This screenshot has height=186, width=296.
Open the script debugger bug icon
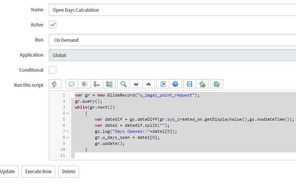pos(217,84)
